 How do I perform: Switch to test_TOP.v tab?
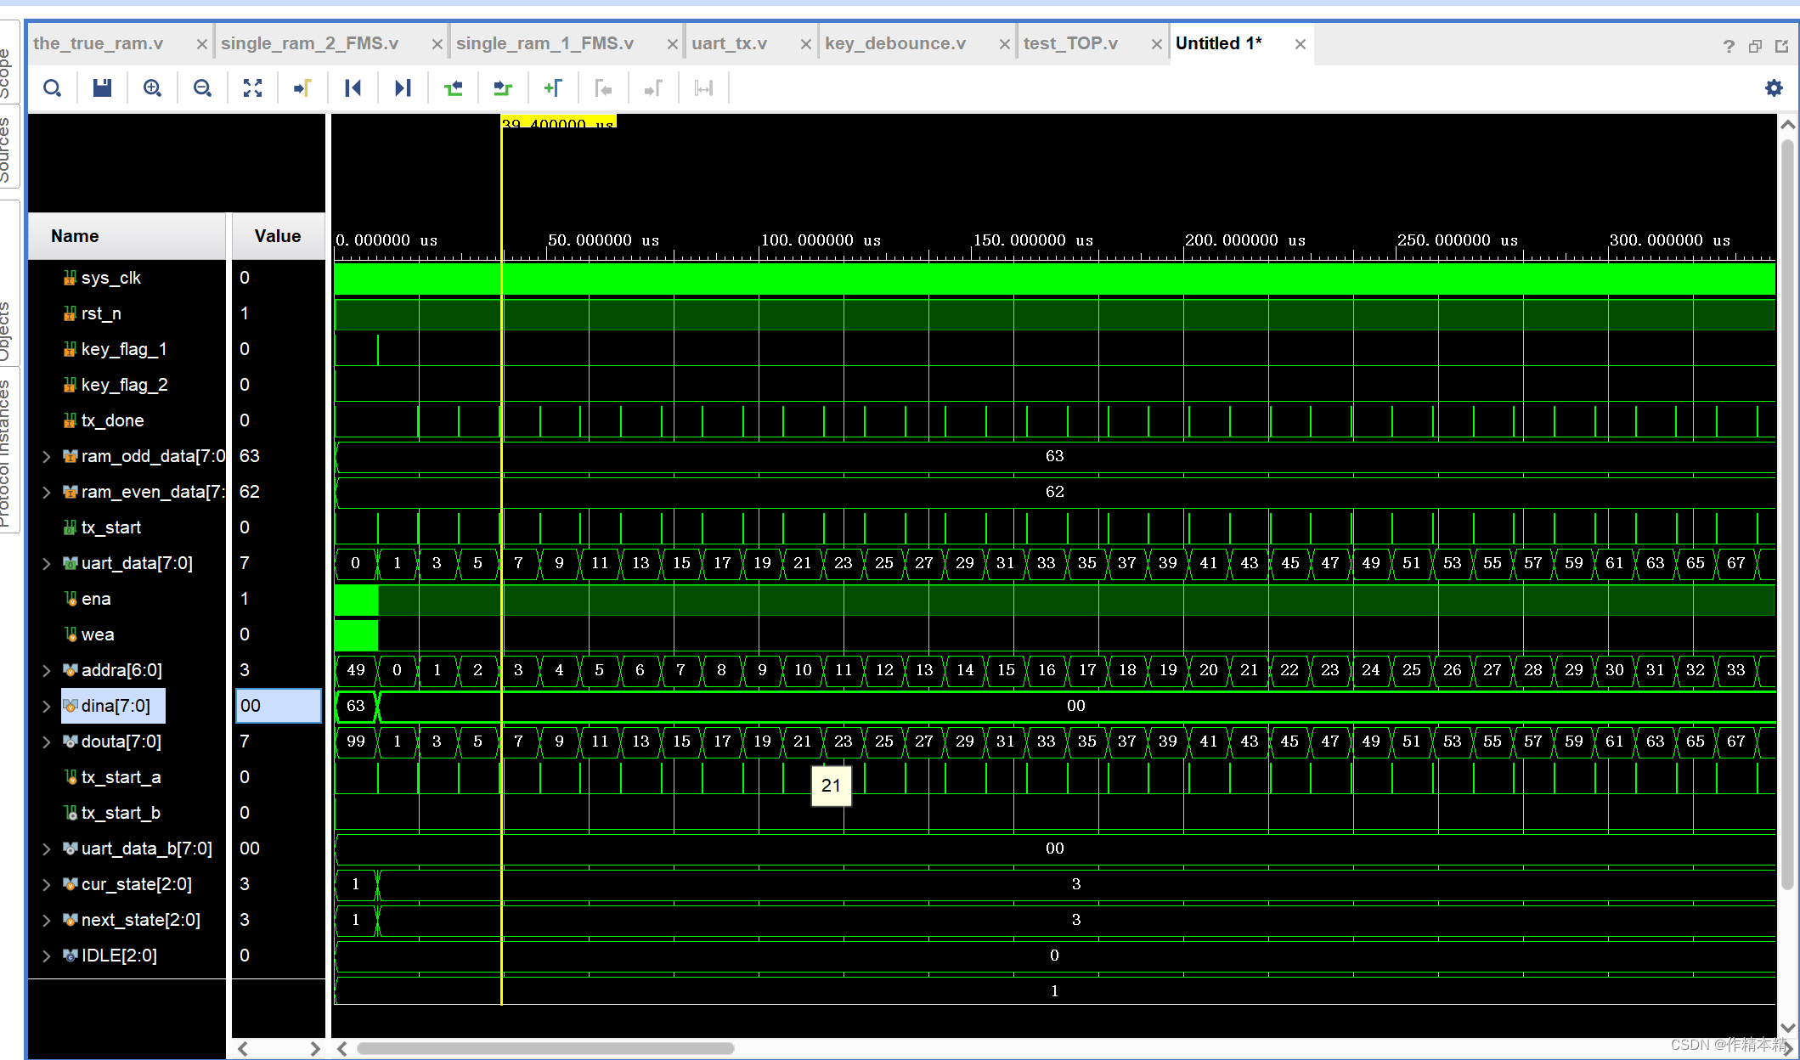coord(1070,43)
